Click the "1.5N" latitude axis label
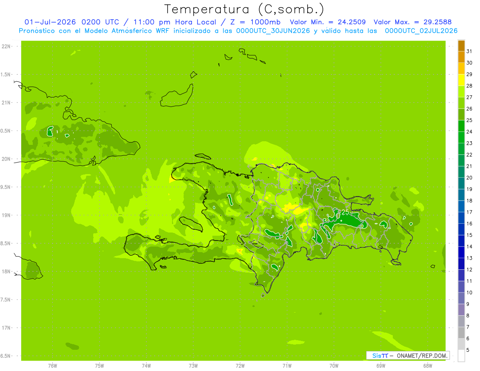 coord(6,74)
